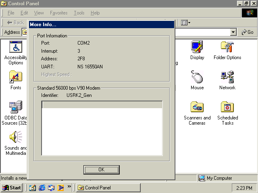The image size is (258, 193).
Task: Open the Network icon
Action: click(227, 77)
